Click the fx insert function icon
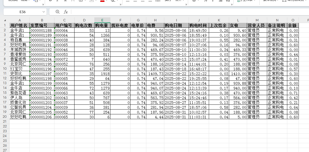 tap(66, 12)
